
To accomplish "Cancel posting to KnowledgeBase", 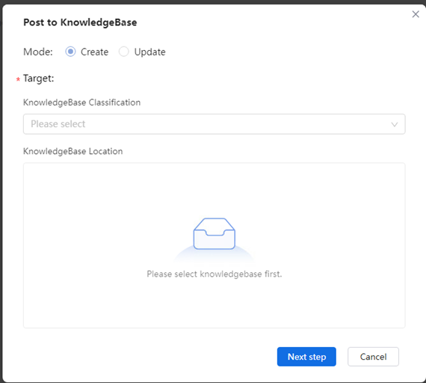I will [x=373, y=356].
